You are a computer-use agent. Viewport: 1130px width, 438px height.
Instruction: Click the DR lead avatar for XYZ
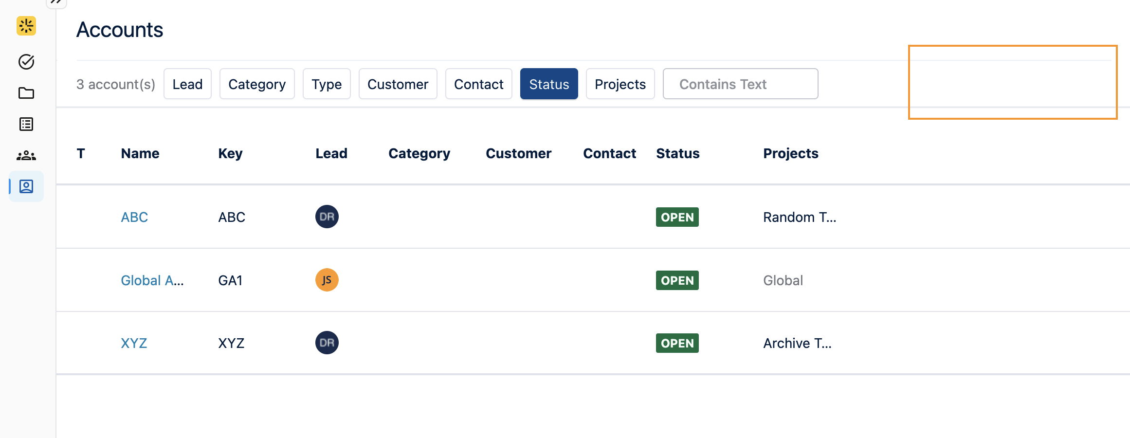tap(326, 343)
